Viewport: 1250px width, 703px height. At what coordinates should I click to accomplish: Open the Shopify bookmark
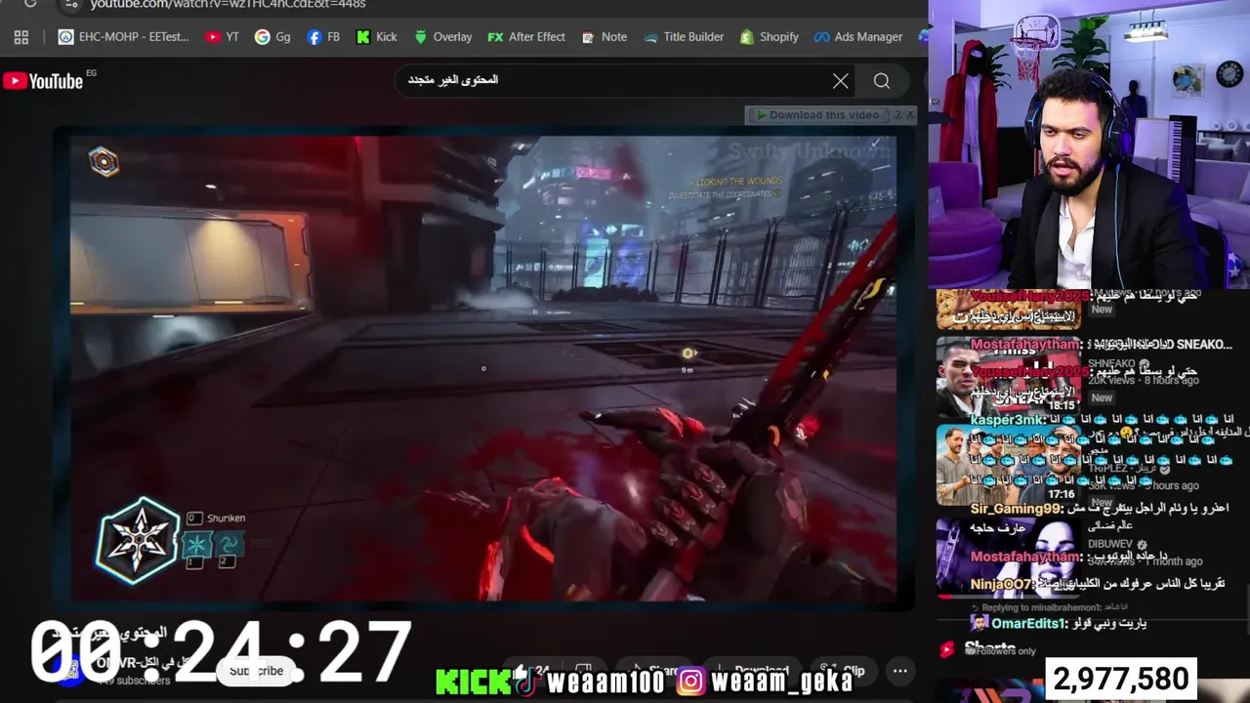pos(769,37)
